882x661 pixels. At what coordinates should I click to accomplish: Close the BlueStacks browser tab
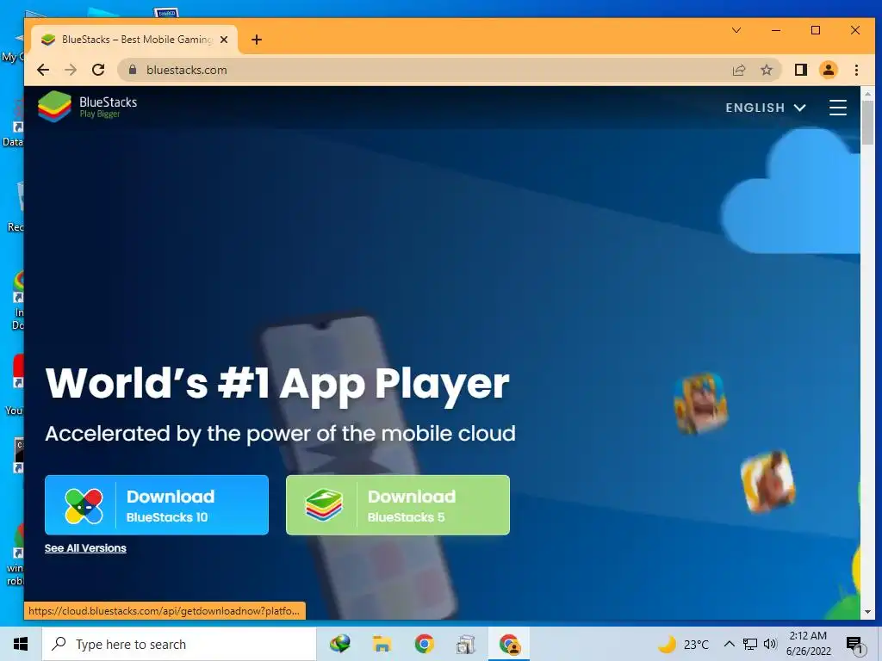[x=224, y=40]
